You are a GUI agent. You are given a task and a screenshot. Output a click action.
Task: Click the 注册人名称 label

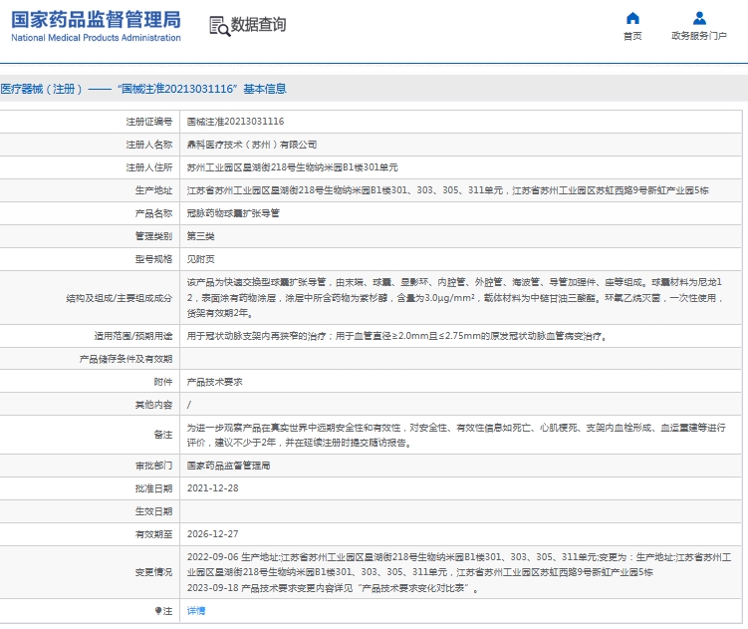[x=148, y=145]
